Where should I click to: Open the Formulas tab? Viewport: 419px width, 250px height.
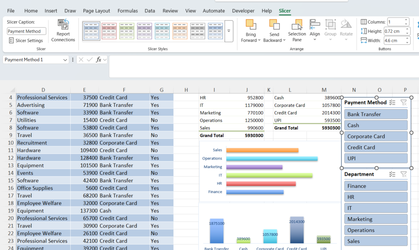pos(128,11)
